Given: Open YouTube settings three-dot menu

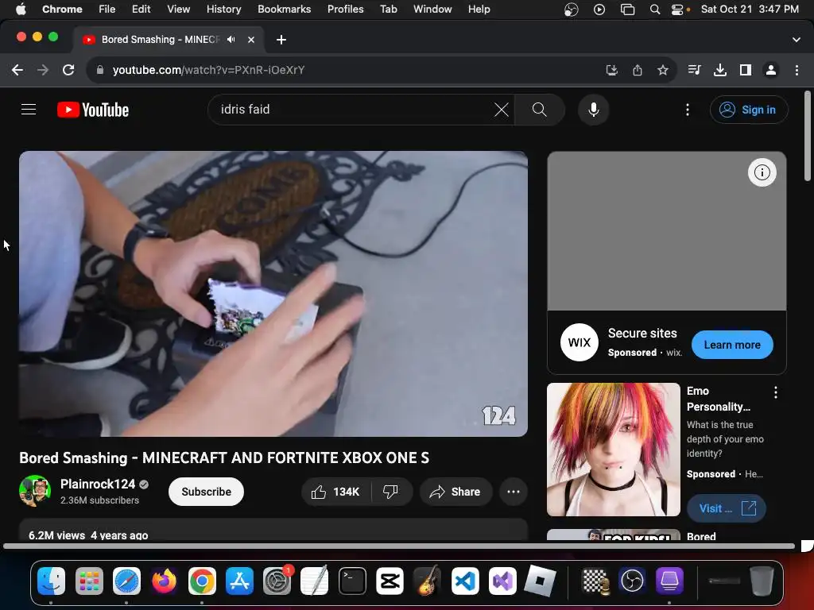Looking at the screenshot, I should [688, 110].
